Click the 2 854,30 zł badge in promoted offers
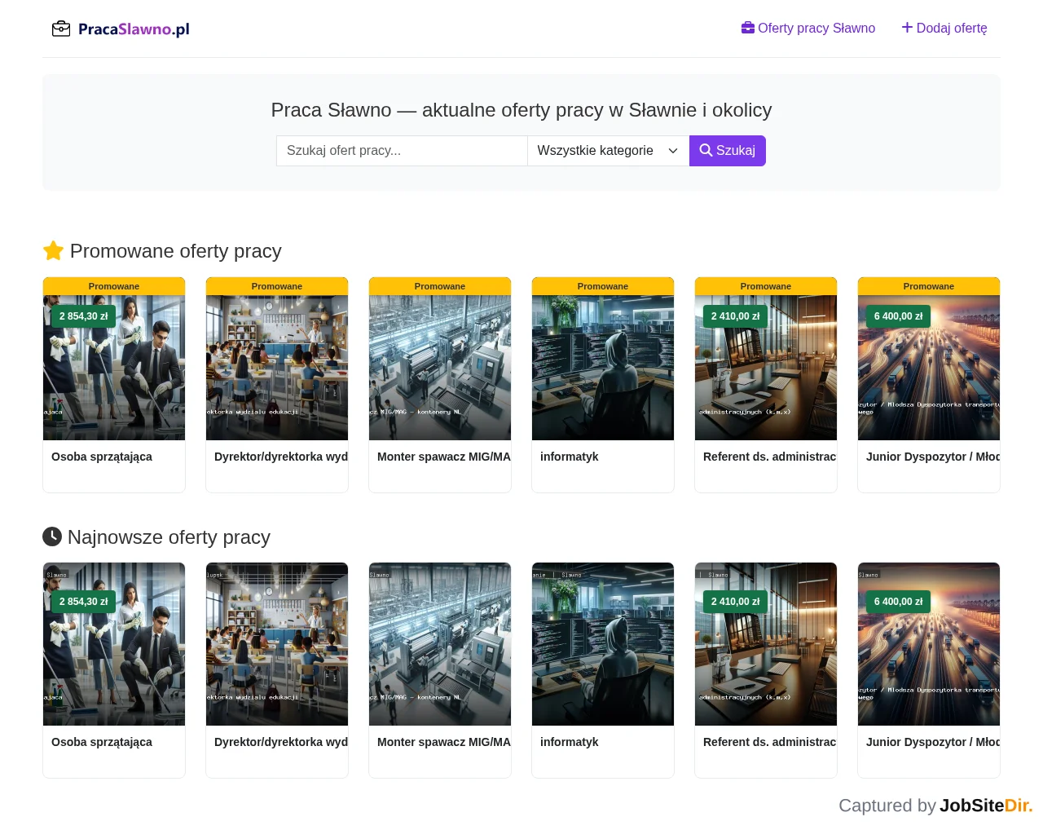The image size is (1043, 830). click(x=84, y=316)
